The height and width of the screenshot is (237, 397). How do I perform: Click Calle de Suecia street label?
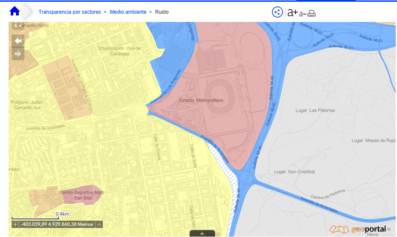157,147
